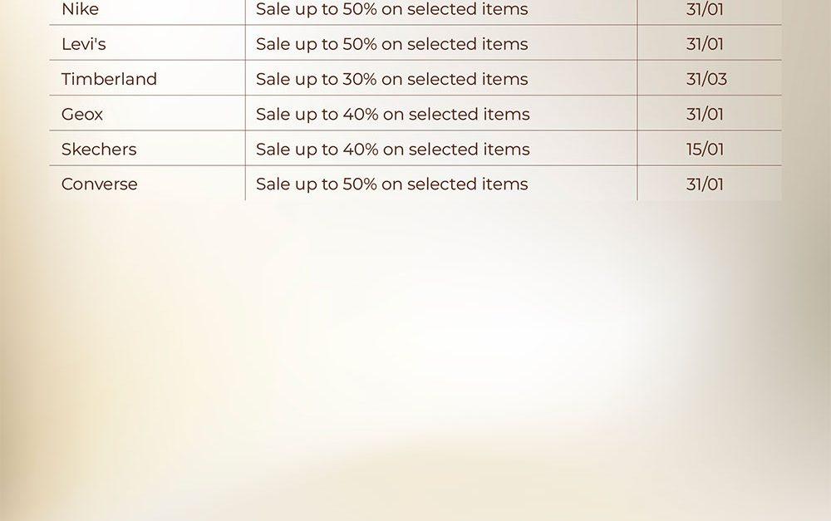Click the Skechers brand name
Image resolution: width=831 pixels, height=521 pixels.
[98, 150]
